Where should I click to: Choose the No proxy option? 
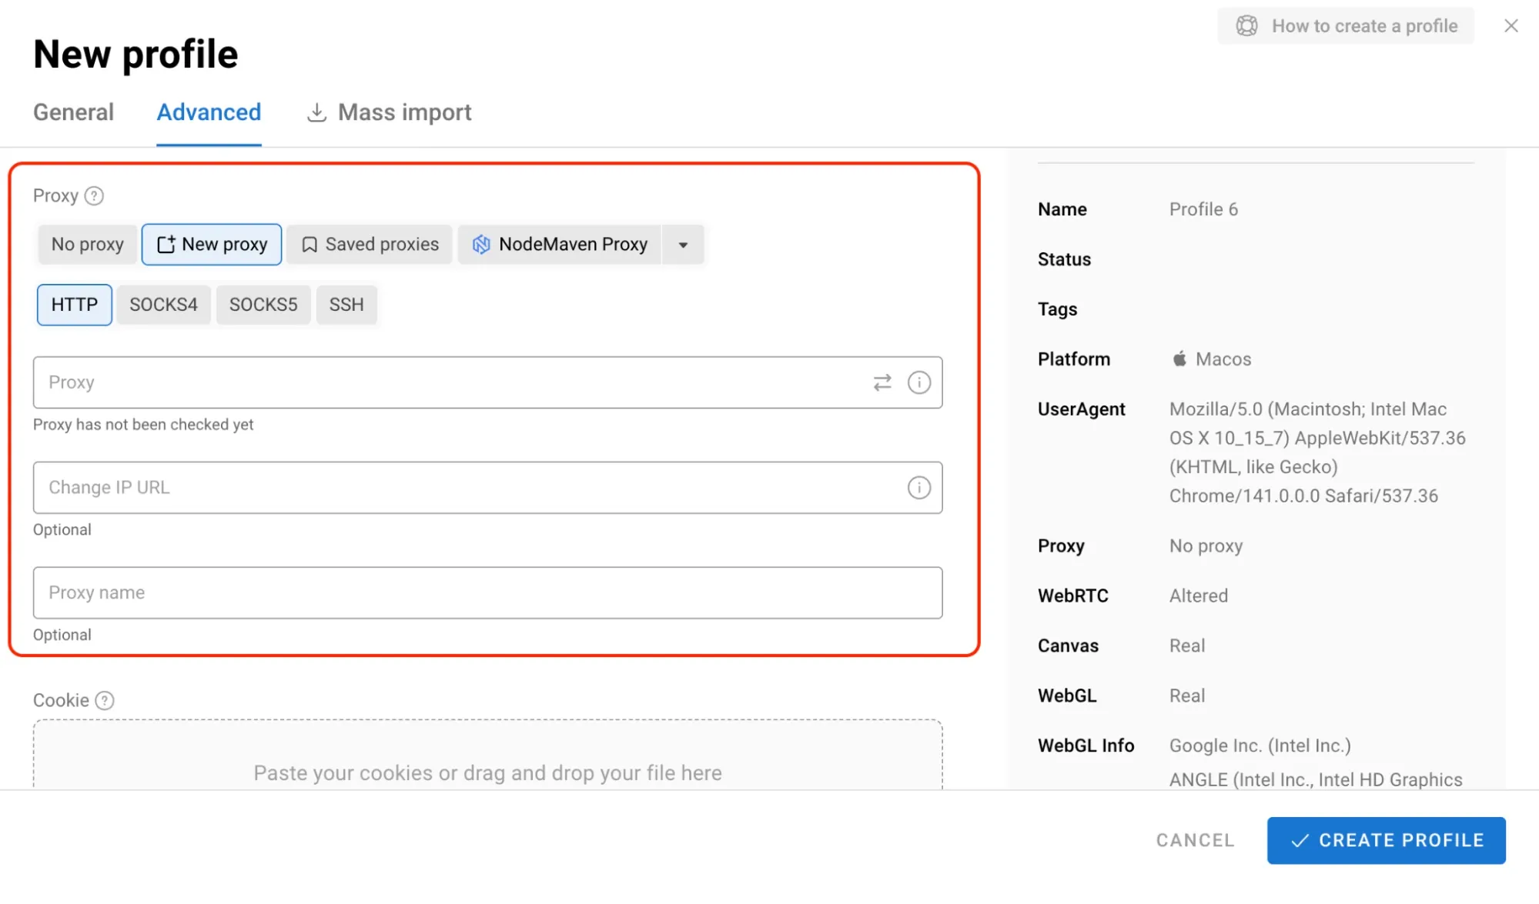pyautogui.click(x=86, y=244)
